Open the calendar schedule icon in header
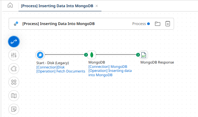Viewport: 198px width, 117px height. click(168, 24)
